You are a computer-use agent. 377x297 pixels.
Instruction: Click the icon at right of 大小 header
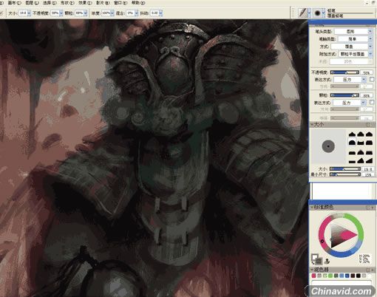[369, 125]
